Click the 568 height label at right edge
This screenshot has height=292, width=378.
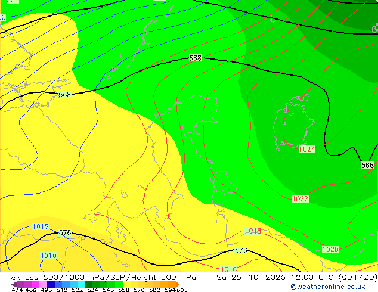point(367,165)
